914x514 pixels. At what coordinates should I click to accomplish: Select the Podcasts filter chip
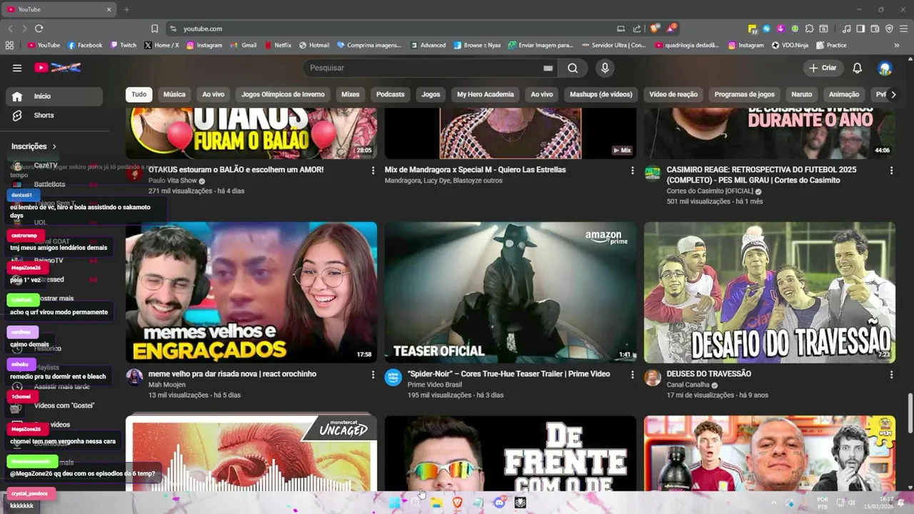click(391, 94)
